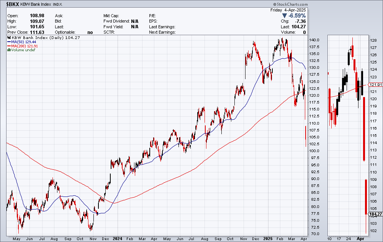383x242 pixels.
Task: Click the Chg value -7.36
Action: coord(301,21)
